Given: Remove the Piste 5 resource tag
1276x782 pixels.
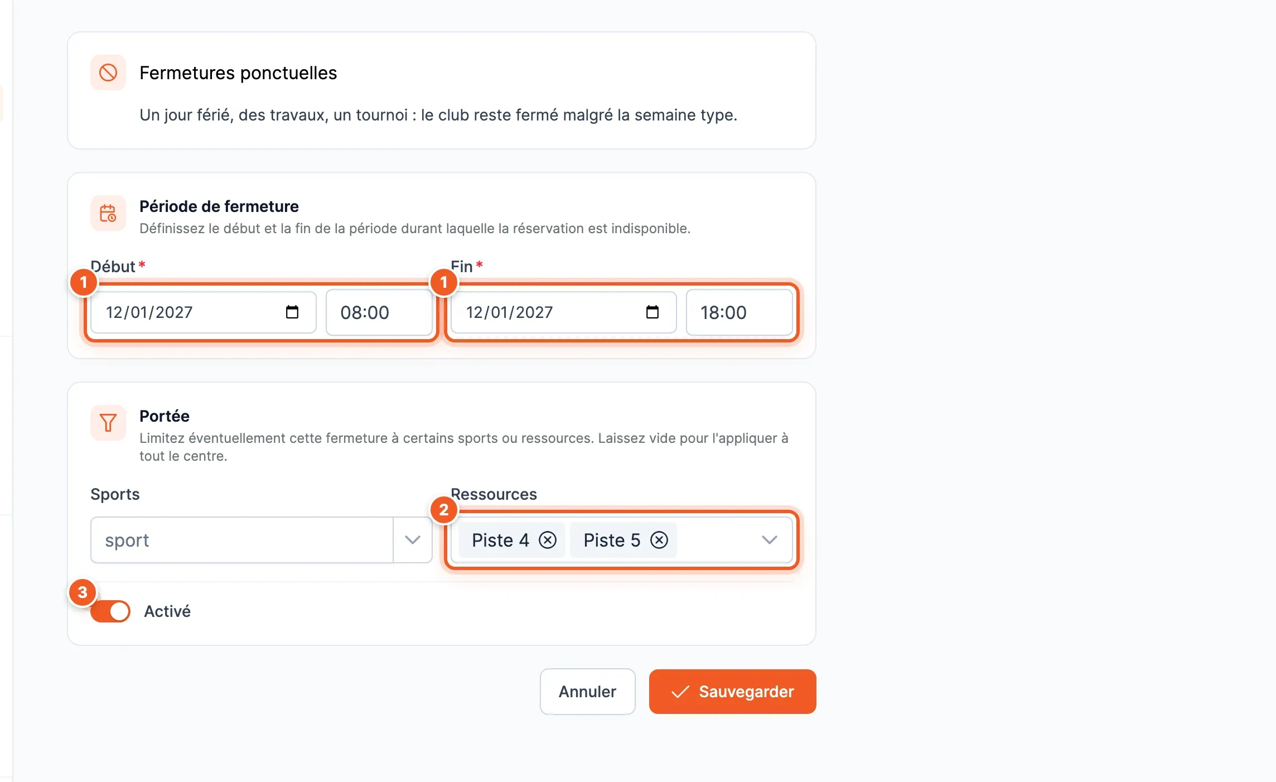Looking at the screenshot, I should pos(659,540).
